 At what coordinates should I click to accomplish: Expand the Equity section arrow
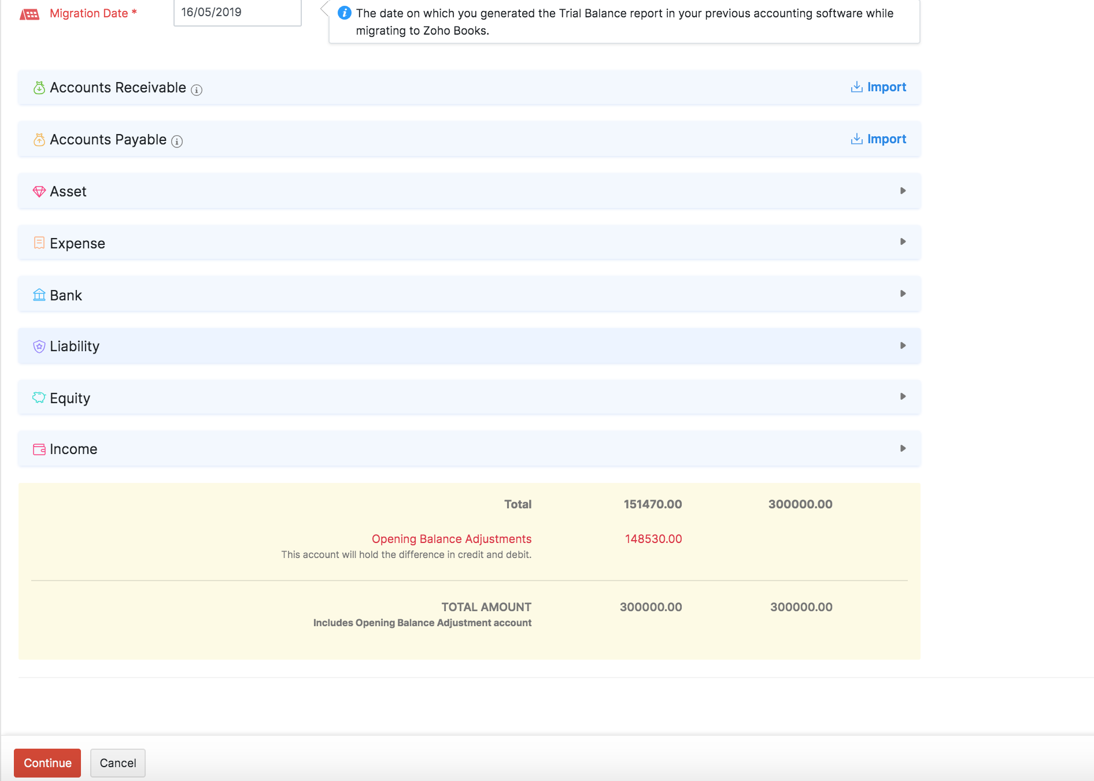pos(903,396)
